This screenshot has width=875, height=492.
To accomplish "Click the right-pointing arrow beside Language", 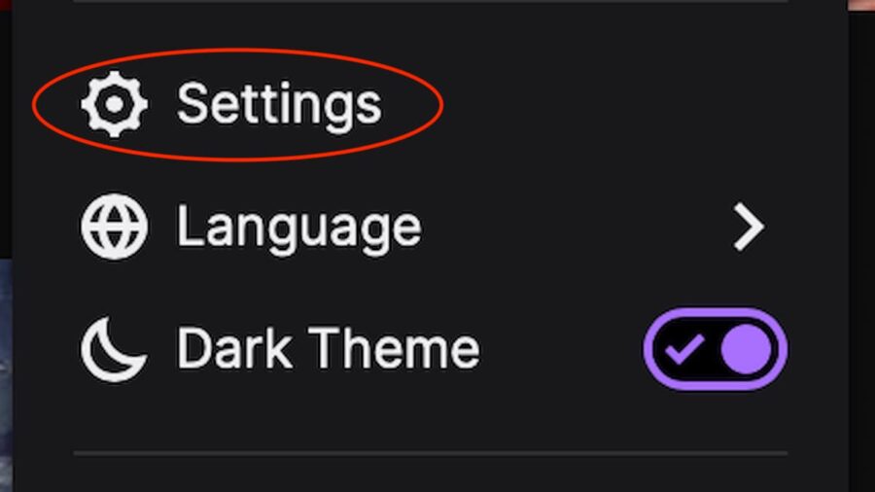I will click(749, 227).
